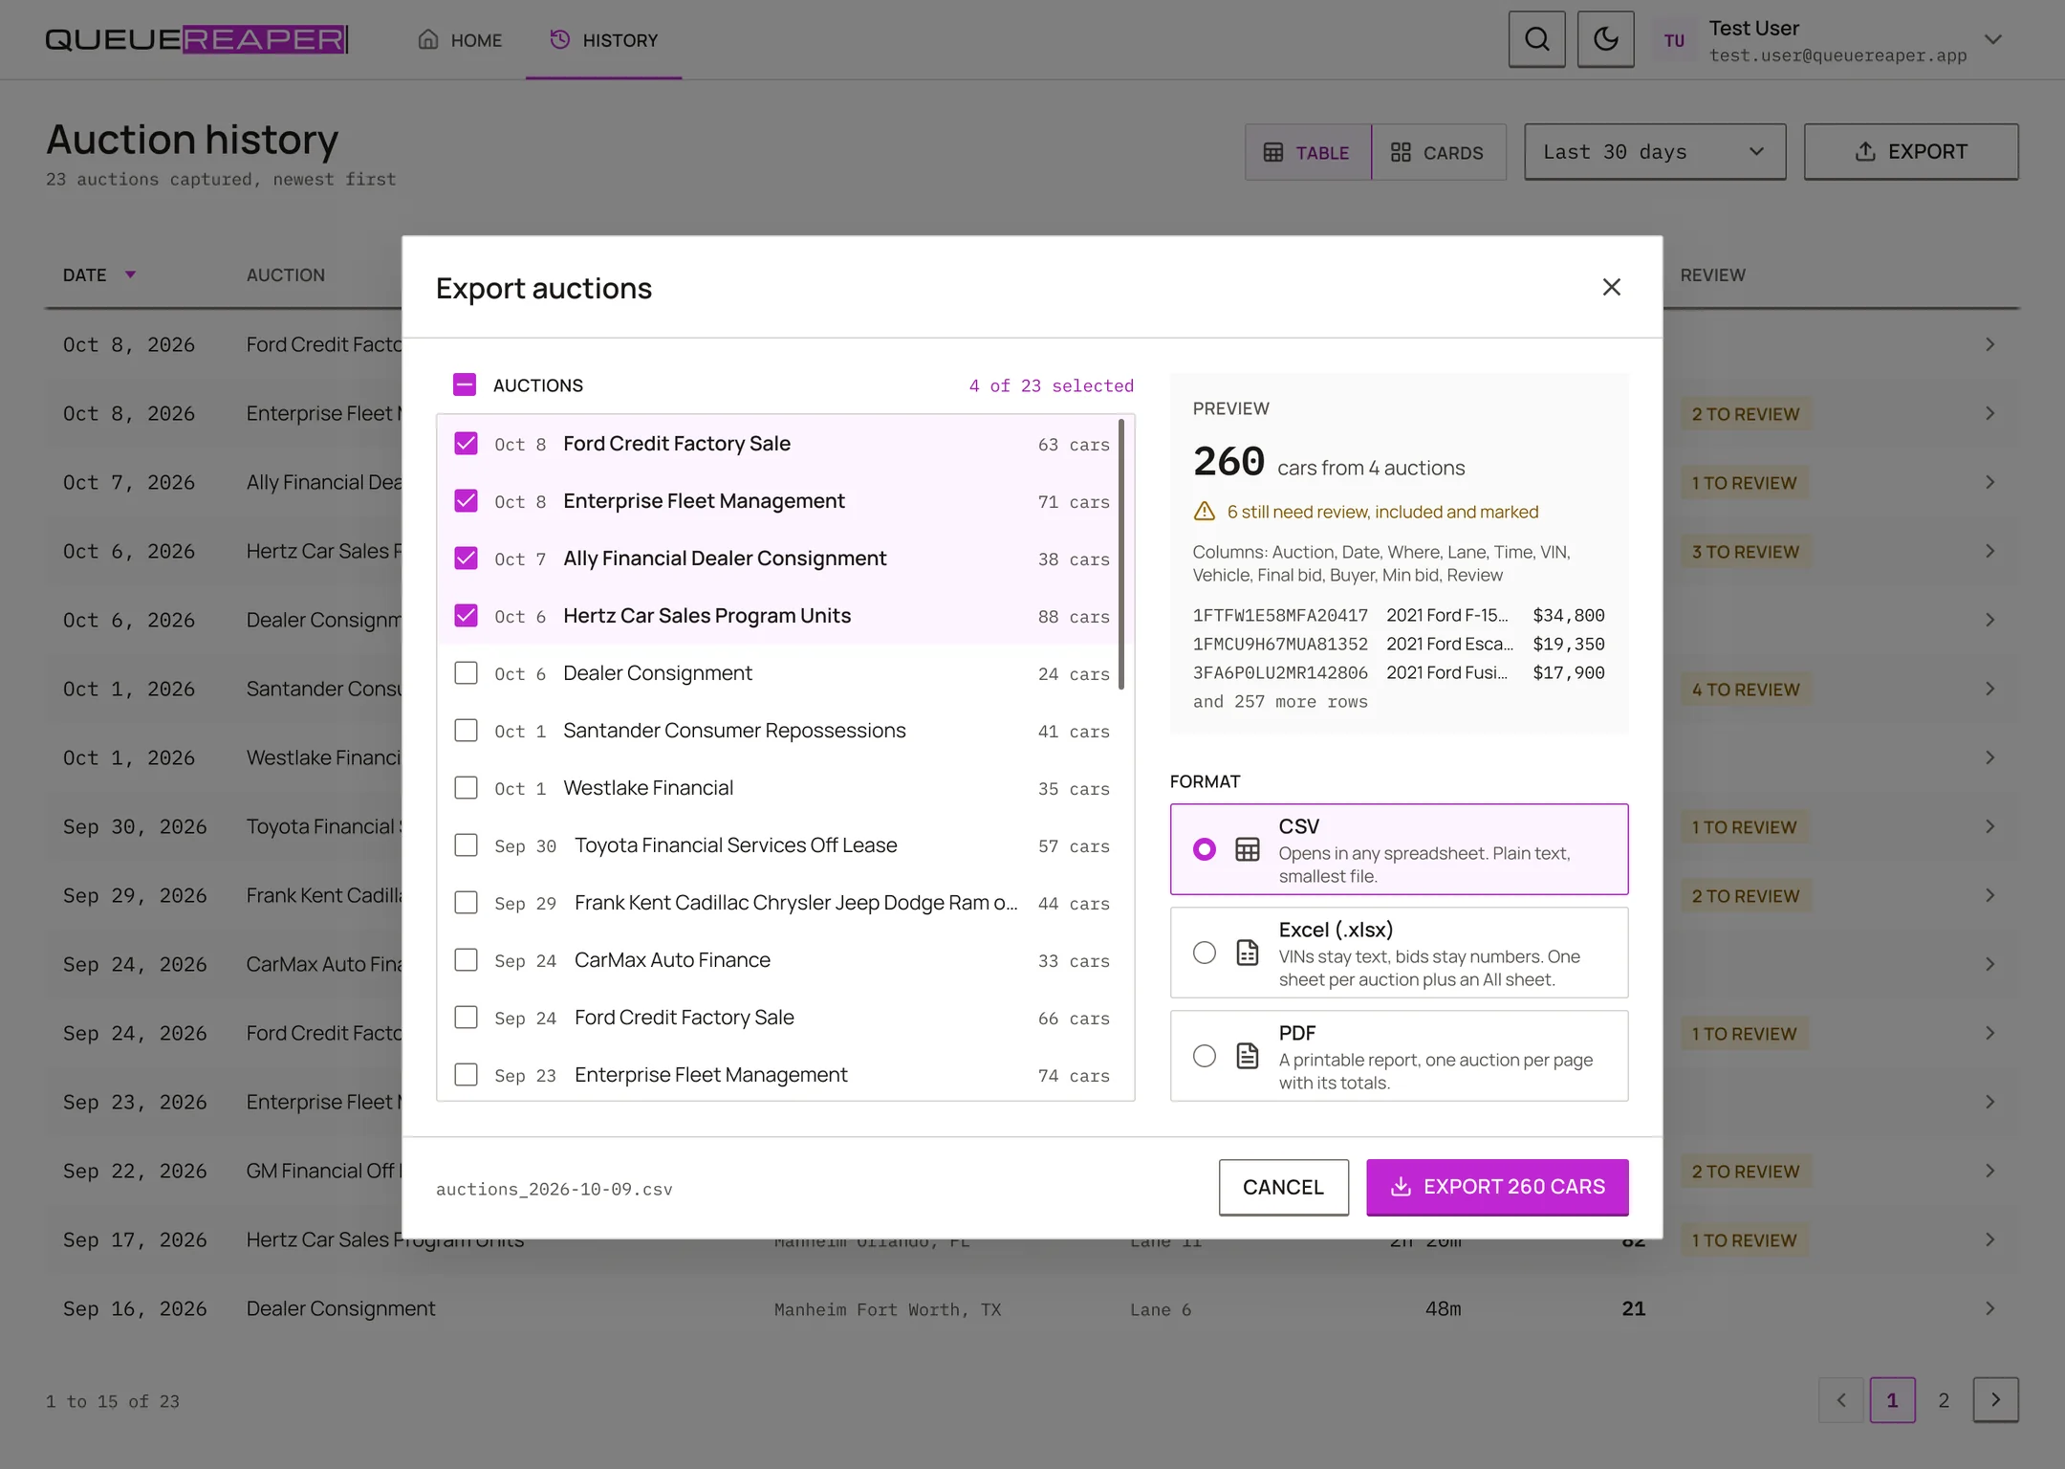Open the search icon in header
2065x1469 pixels.
[1536, 39]
